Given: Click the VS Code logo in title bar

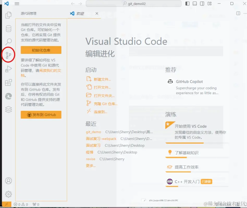Looking at the screenshot, I should click(x=7, y=3).
